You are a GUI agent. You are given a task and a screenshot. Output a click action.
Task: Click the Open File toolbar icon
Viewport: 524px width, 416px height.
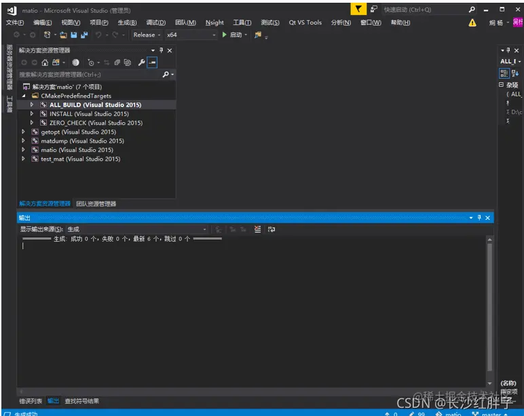click(x=63, y=35)
